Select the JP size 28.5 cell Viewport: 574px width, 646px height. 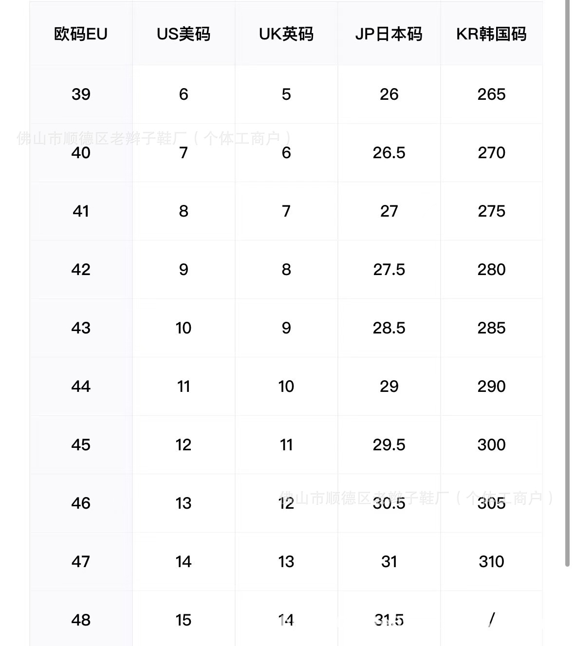click(x=389, y=328)
